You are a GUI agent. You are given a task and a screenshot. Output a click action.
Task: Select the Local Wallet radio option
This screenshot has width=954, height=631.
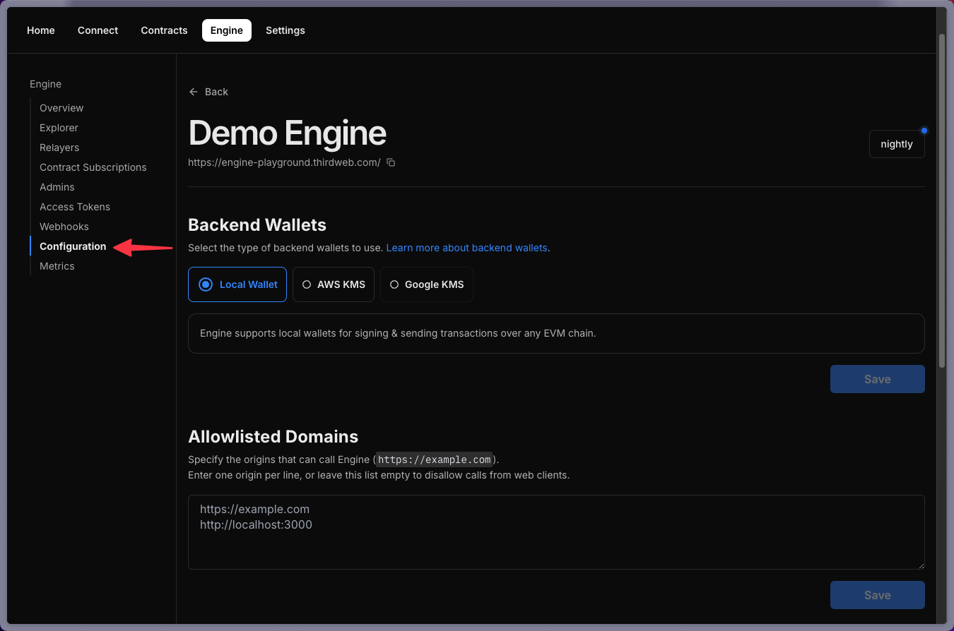[237, 284]
